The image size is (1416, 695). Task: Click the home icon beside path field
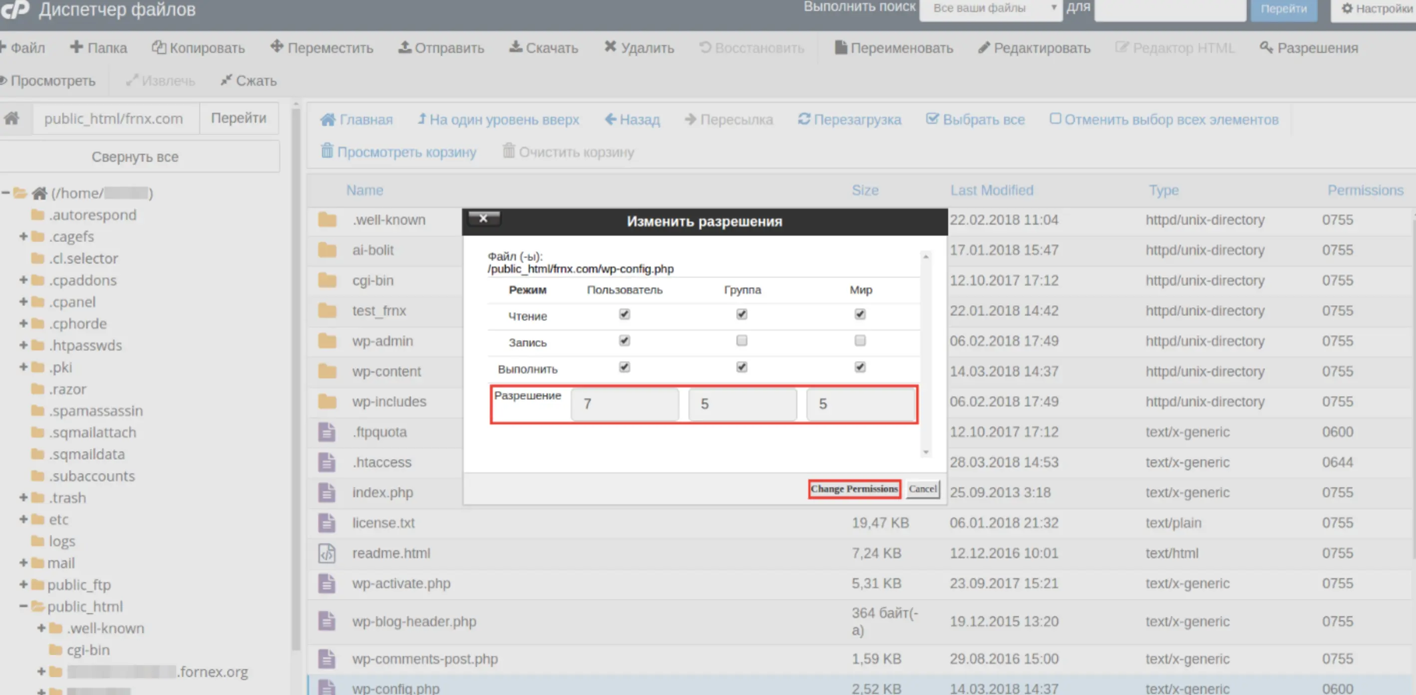pyautogui.click(x=11, y=118)
